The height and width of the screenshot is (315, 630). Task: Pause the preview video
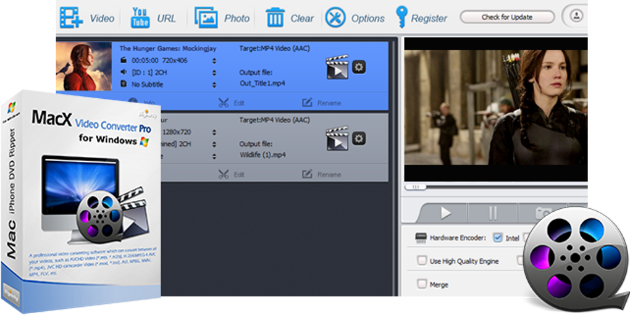(x=493, y=213)
